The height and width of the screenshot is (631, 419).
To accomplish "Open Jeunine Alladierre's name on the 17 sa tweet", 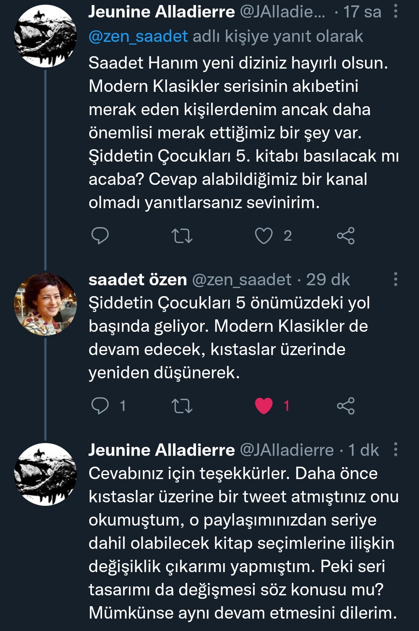I will click(161, 12).
